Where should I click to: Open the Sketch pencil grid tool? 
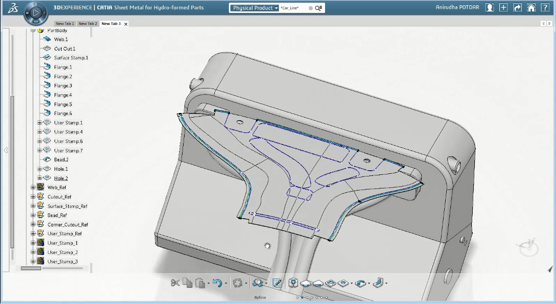click(277, 283)
